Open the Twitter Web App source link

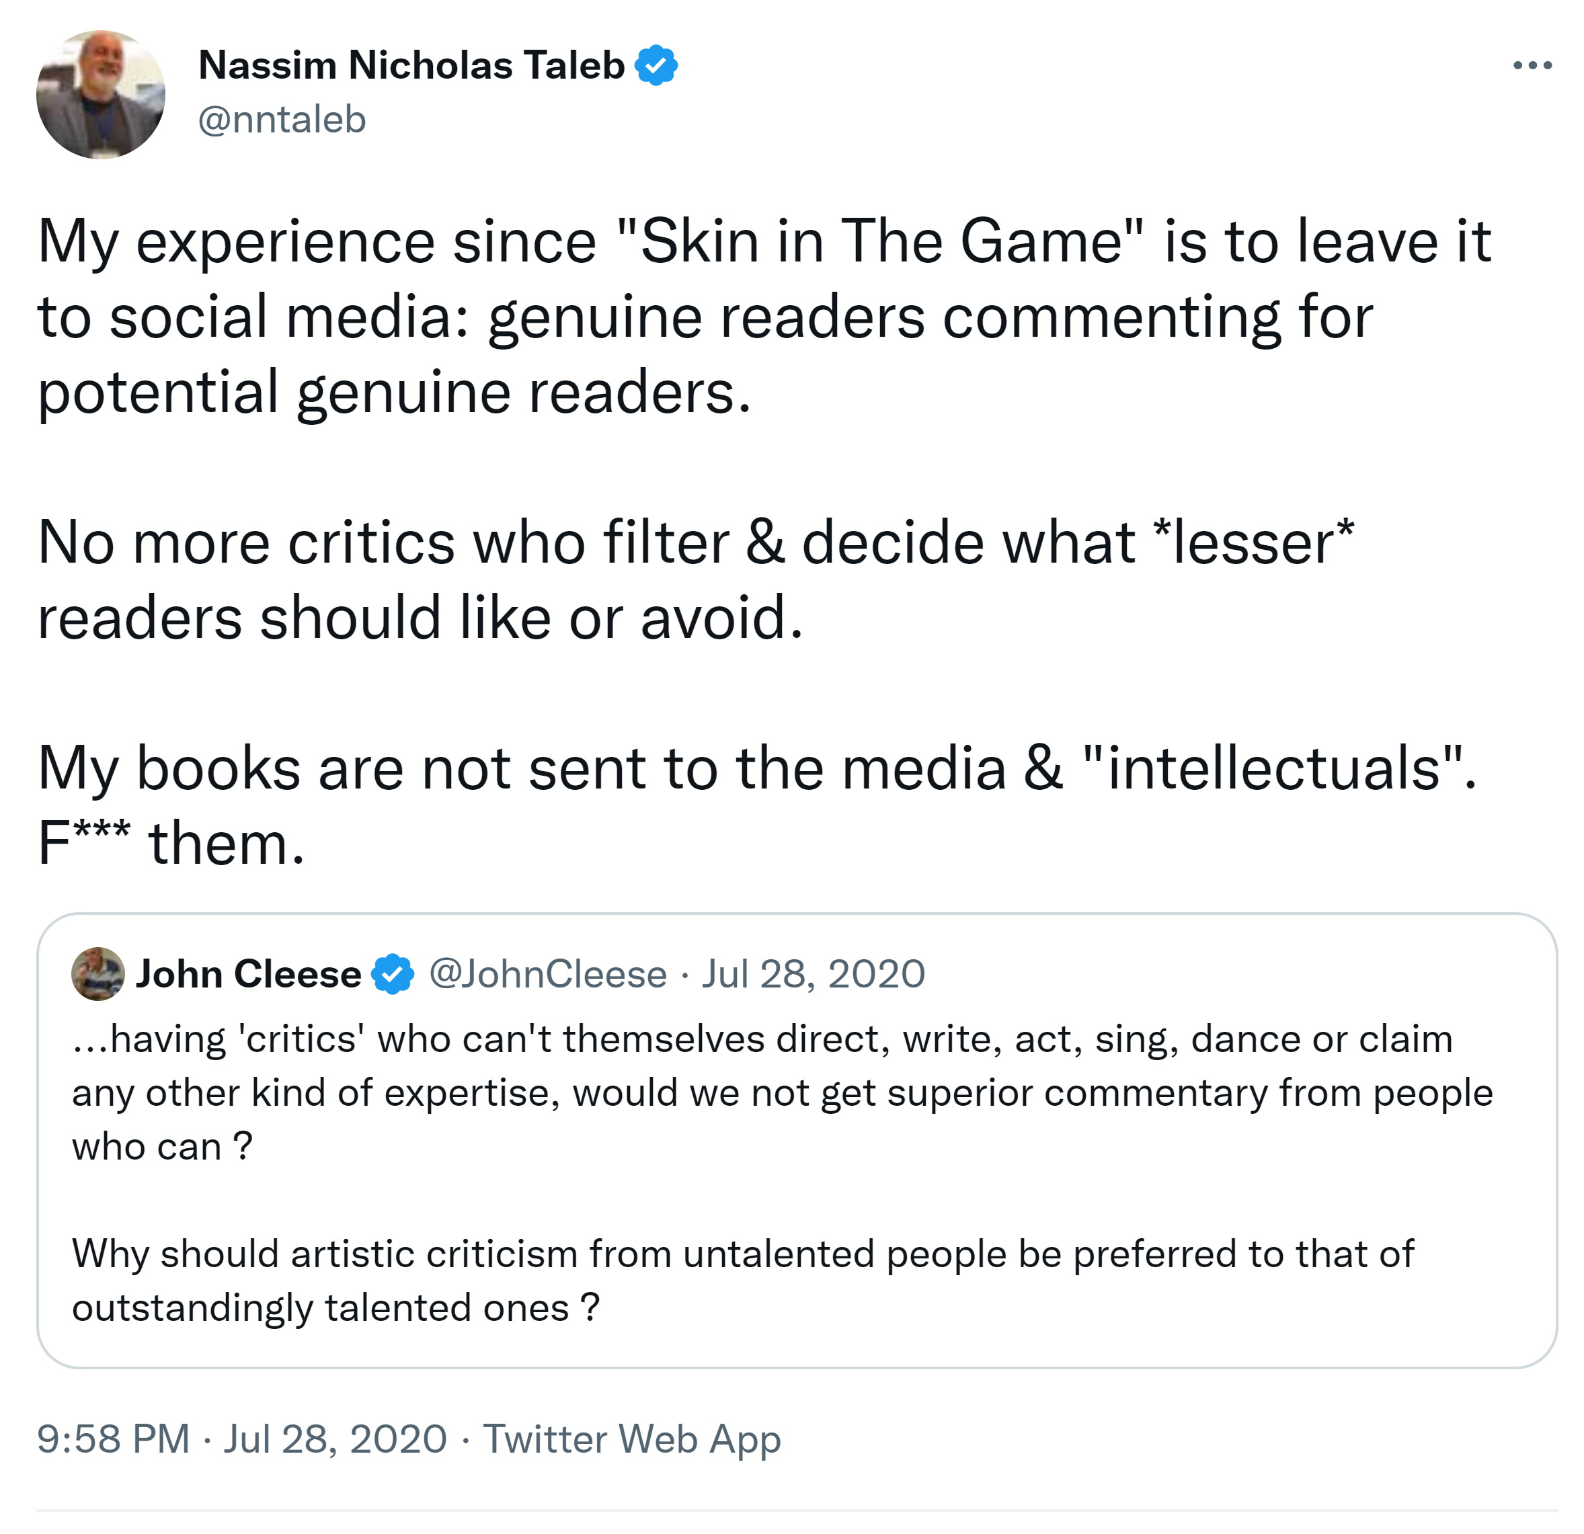(x=632, y=1439)
